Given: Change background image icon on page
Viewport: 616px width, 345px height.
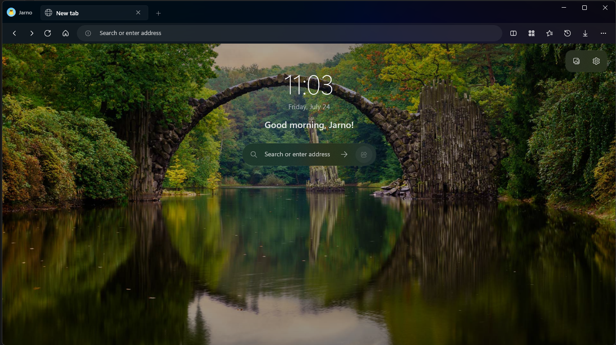Looking at the screenshot, I should tap(576, 61).
